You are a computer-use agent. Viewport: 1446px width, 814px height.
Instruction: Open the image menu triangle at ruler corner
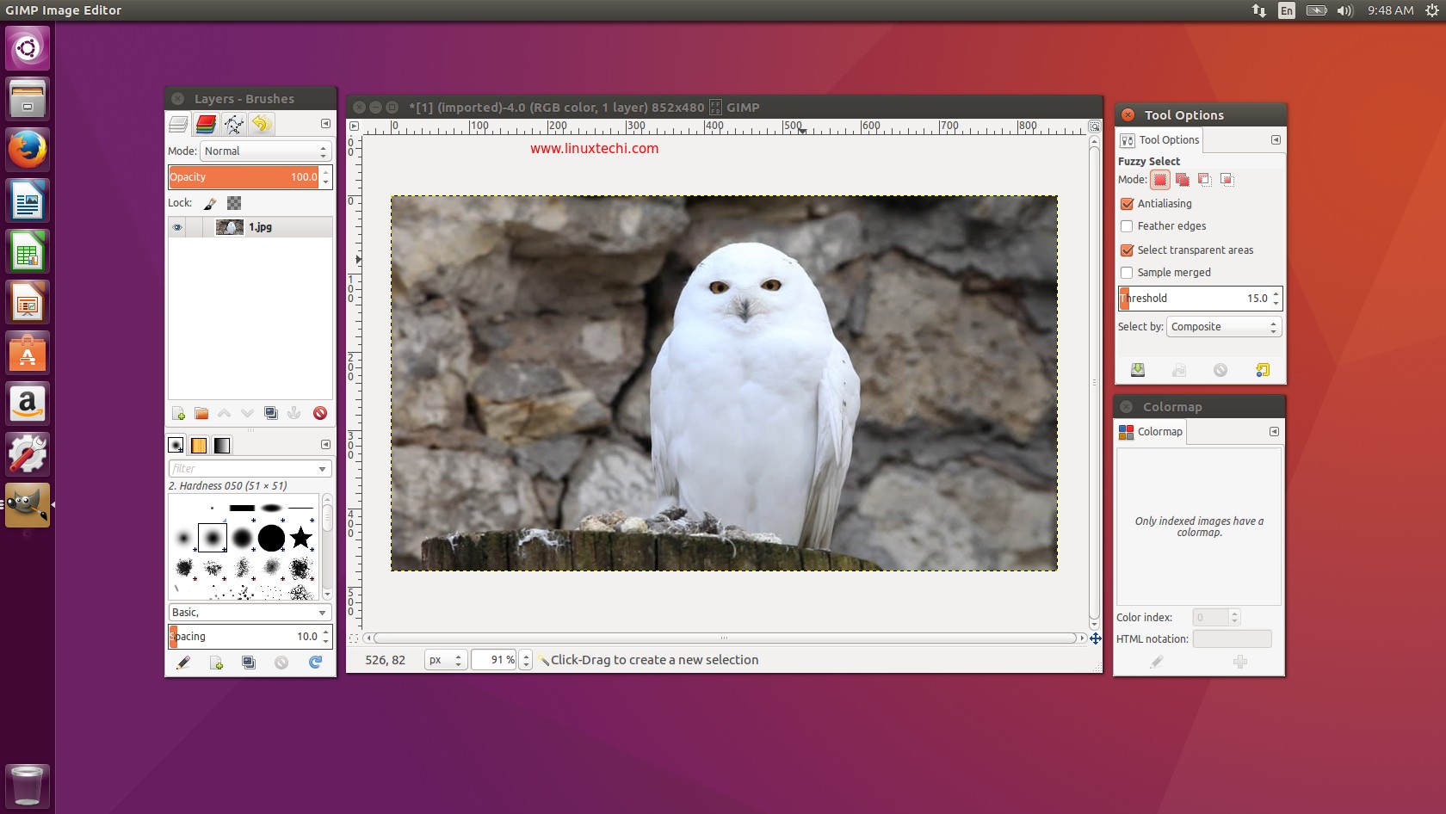coord(354,126)
